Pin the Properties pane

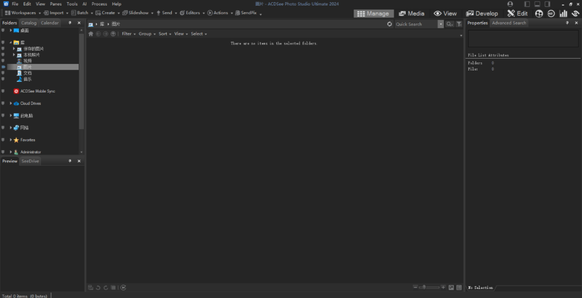[x=567, y=23]
